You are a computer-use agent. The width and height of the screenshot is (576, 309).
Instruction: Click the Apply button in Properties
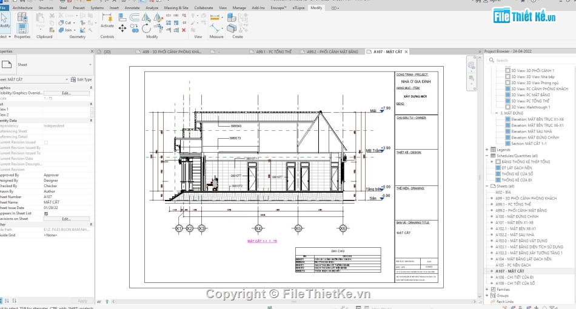[82, 301]
